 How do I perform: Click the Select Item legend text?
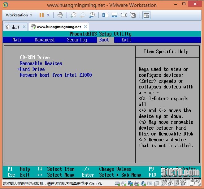pyautogui.click(x=61, y=169)
